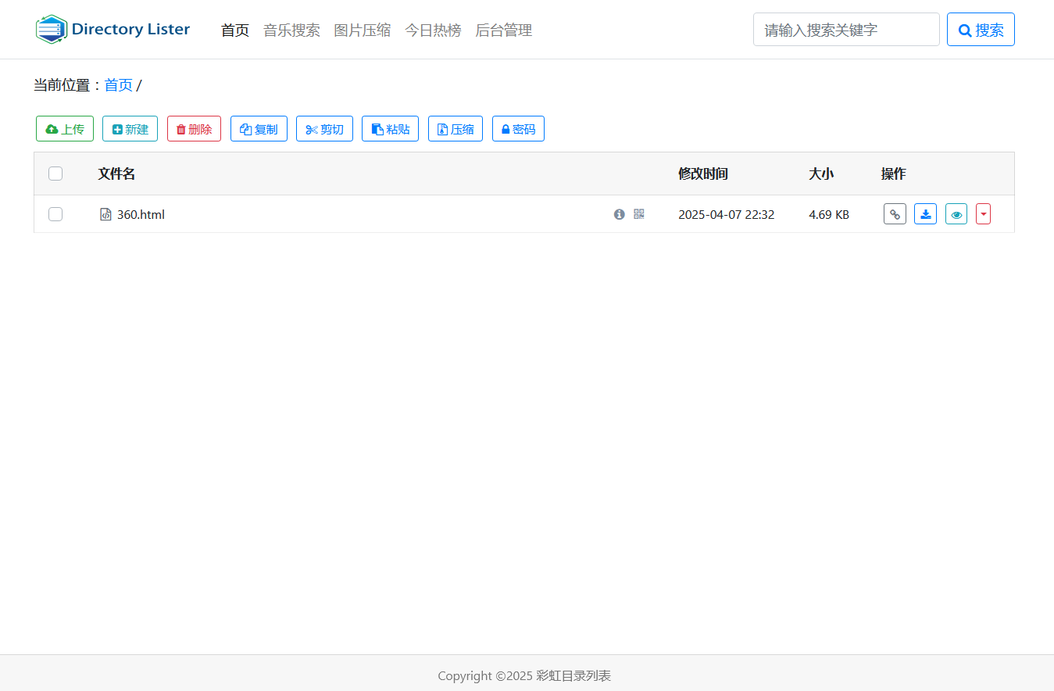Check the box for 360.html
The width and height of the screenshot is (1054, 691).
click(55, 214)
